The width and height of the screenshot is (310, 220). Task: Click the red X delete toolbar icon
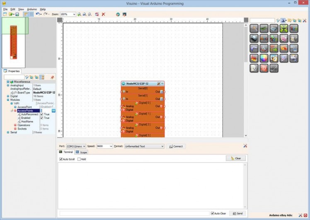(104, 14)
